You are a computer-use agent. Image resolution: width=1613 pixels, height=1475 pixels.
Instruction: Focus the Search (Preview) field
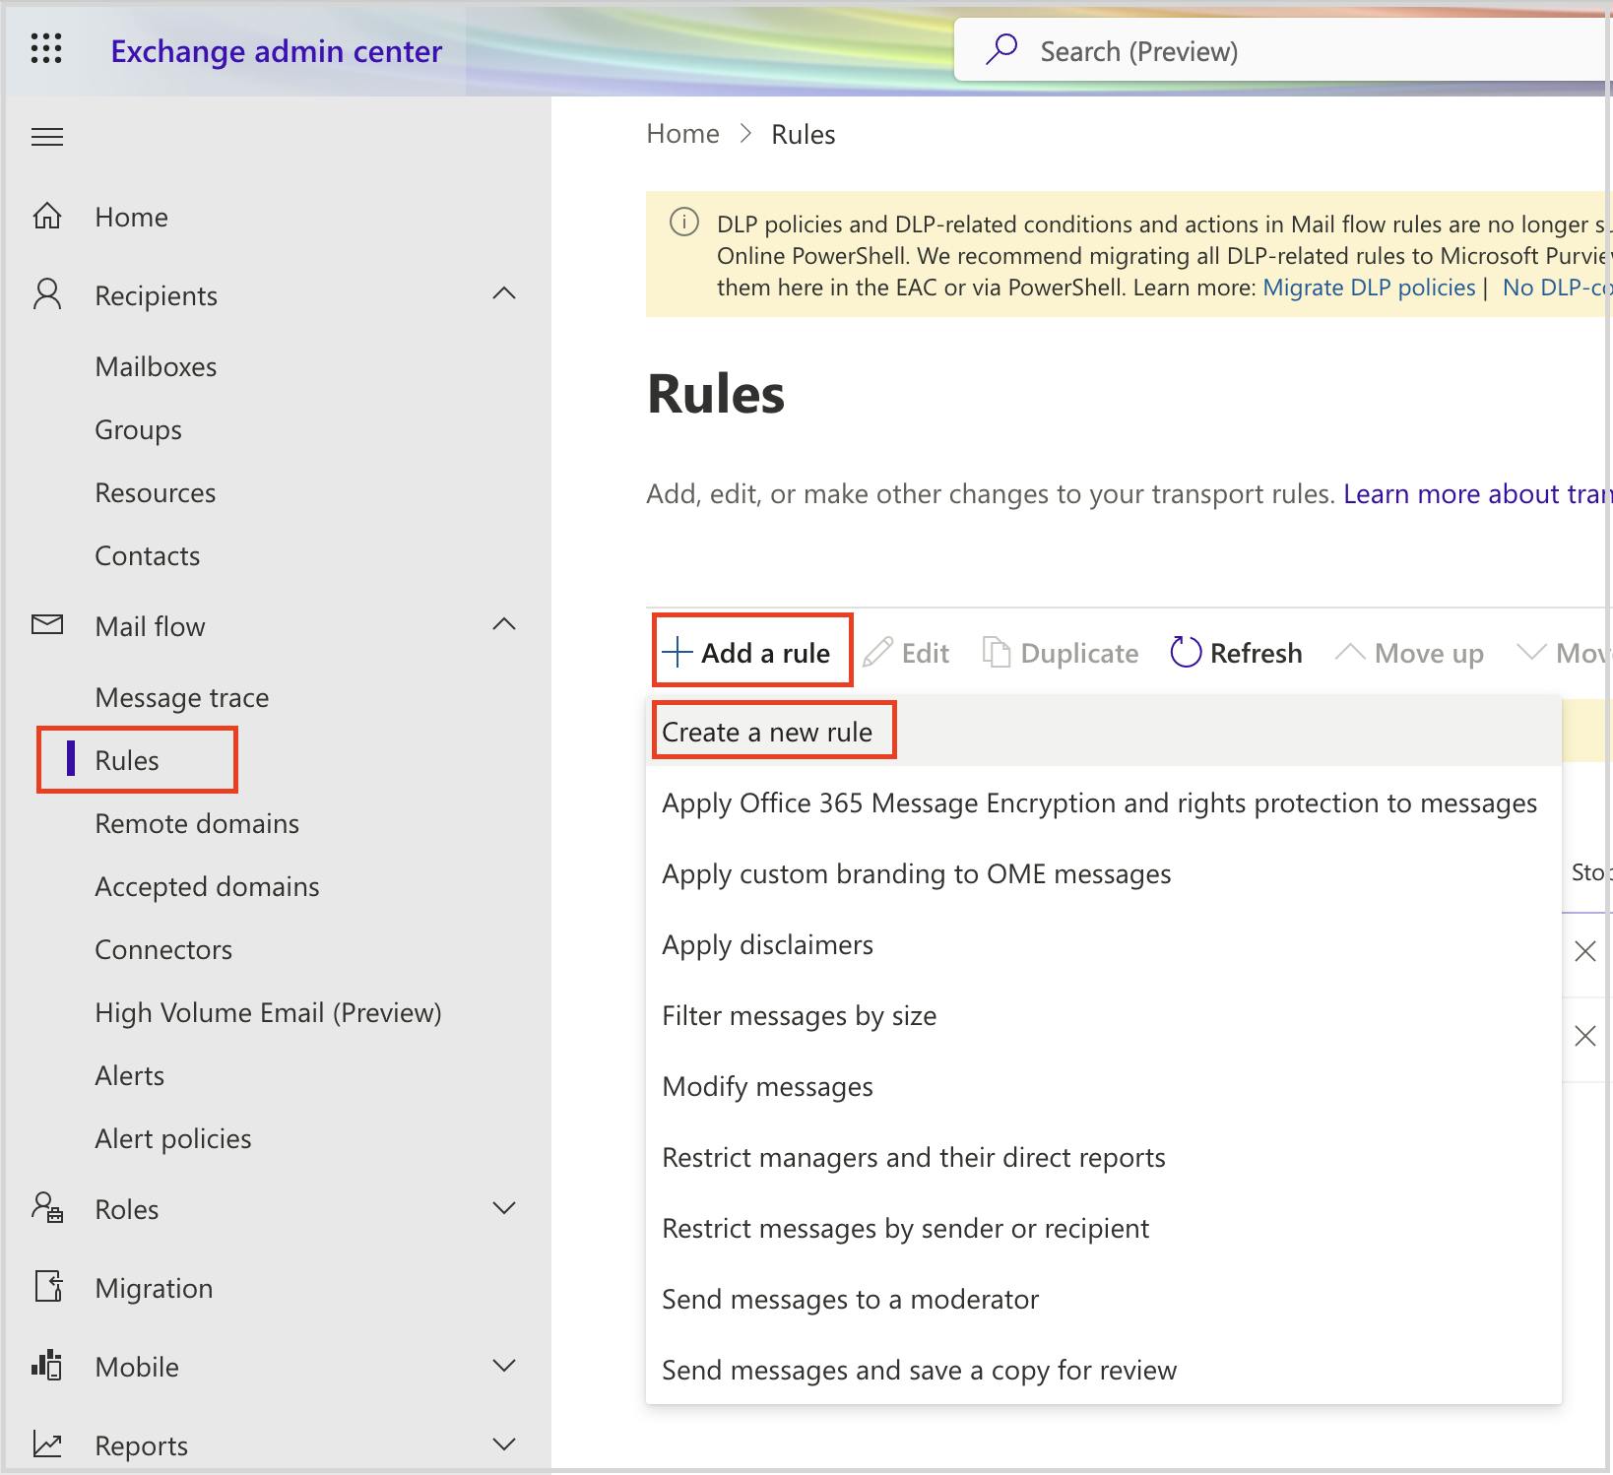(1283, 49)
